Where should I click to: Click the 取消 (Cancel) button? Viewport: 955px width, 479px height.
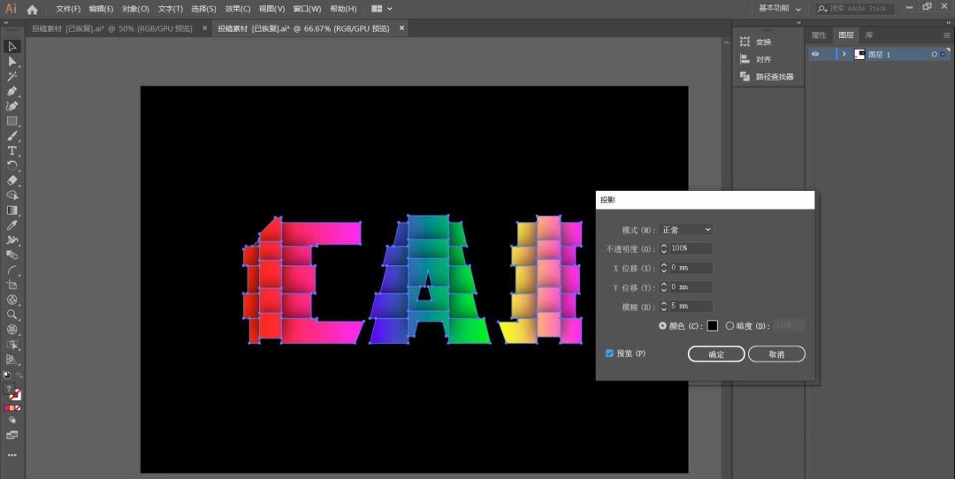pos(776,354)
